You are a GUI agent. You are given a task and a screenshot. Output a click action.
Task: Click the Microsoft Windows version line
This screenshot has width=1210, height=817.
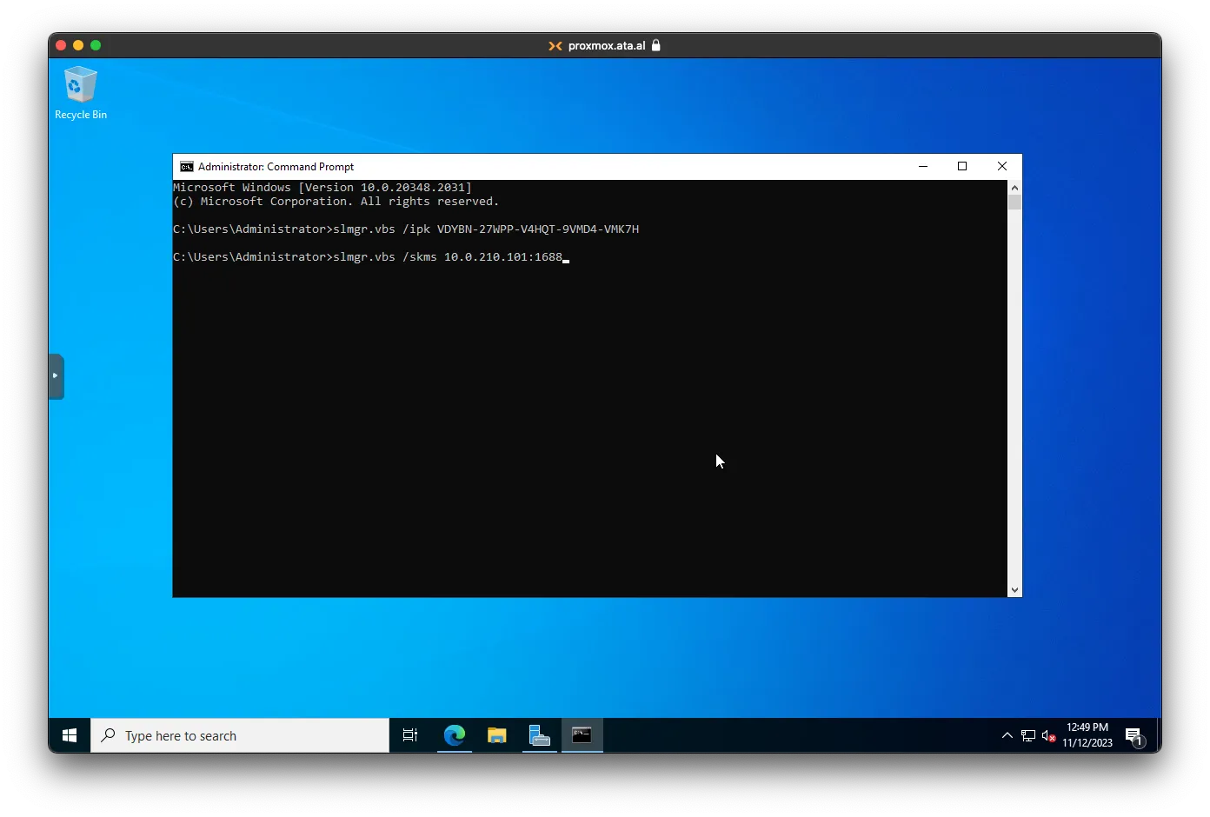click(x=322, y=188)
